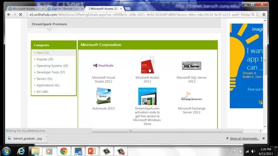Viewport: 278px width, 156px height.
Task: Click the Visual Studio logo
Action: point(103,65)
